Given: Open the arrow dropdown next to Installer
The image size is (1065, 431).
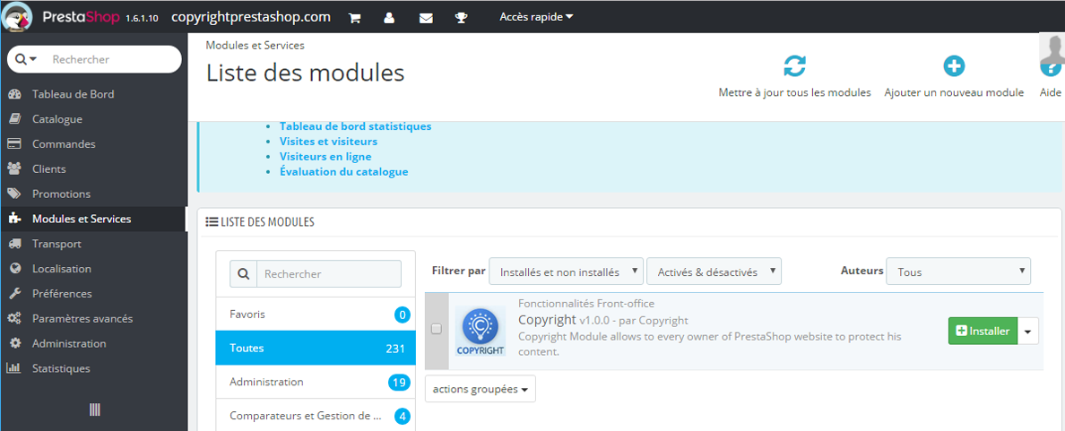Looking at the screenshot, I should [1028, 332].
